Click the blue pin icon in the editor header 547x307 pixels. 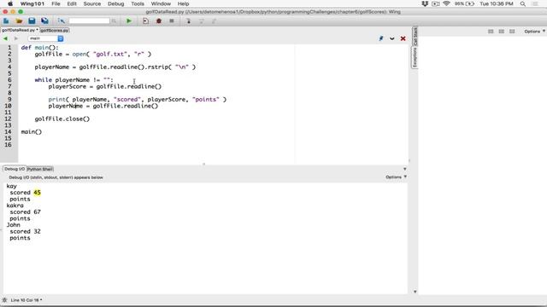click(381, 38)
